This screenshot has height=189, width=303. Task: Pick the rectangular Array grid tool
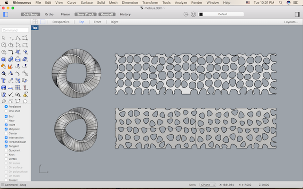[18, 87]
